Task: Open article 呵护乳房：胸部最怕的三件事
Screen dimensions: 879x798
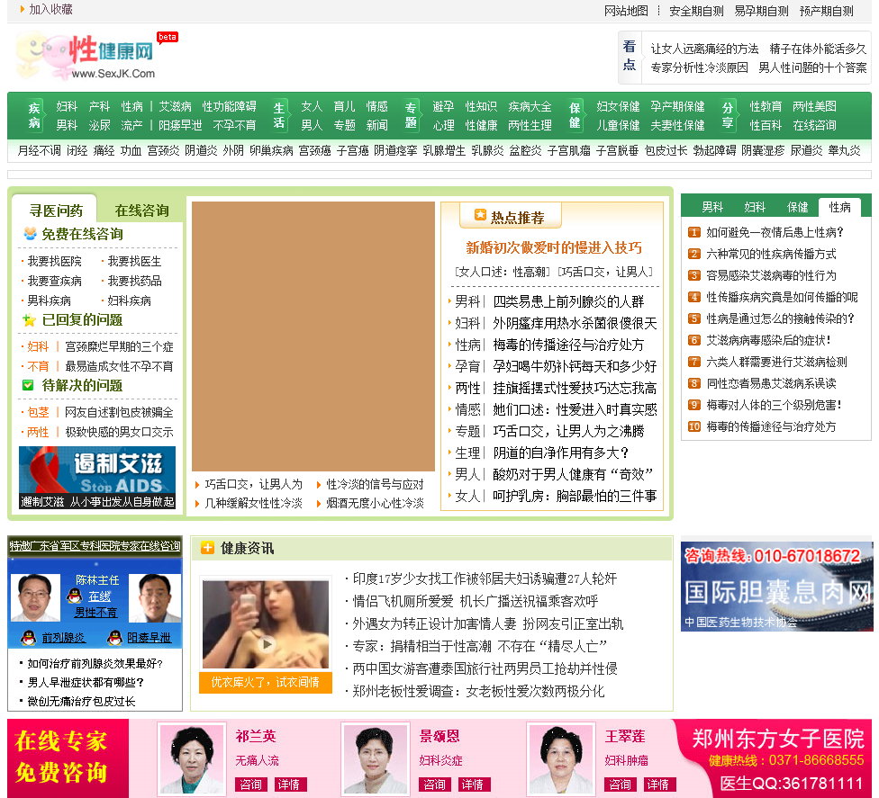Action: (x=575, y=496)
